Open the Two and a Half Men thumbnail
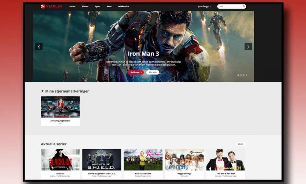The width and height of the screenshot is (306, 184). (x=226, y=160)
